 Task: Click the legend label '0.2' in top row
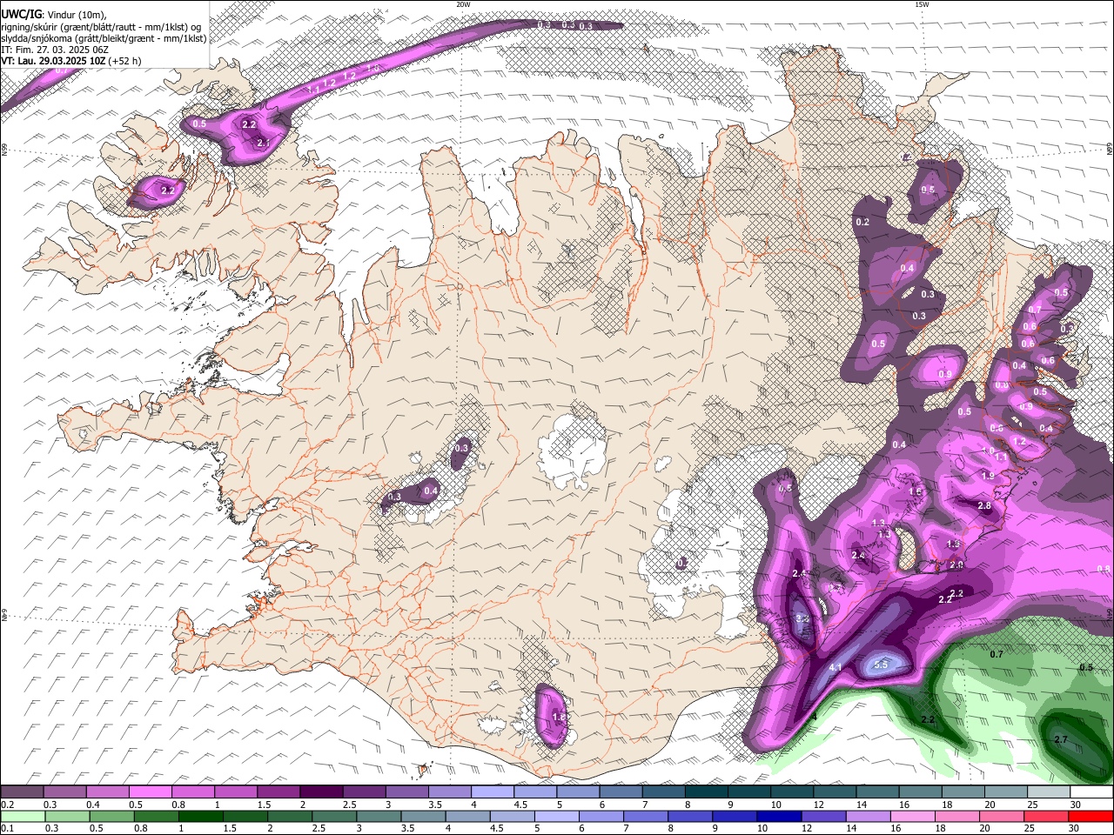point(7,805)
